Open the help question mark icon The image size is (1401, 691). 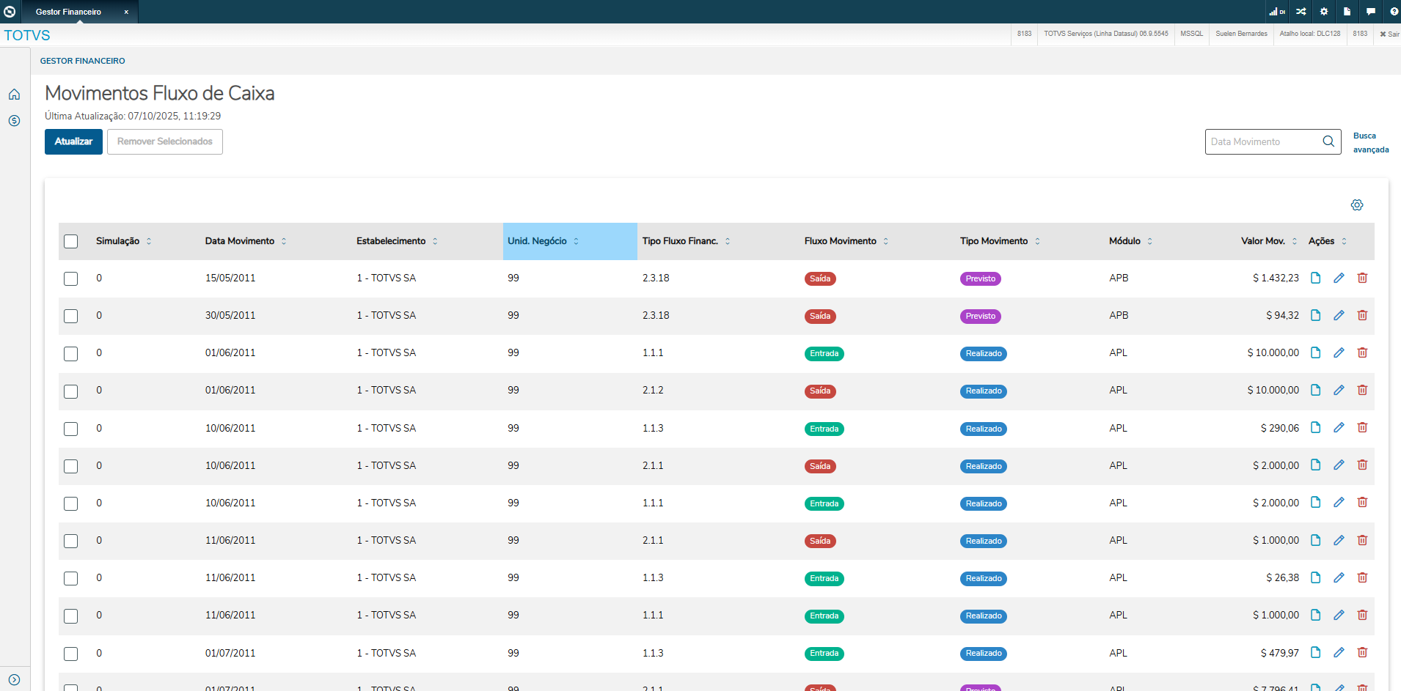click(1394, 12)
